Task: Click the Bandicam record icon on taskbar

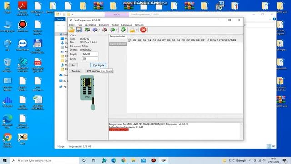Action: point(154,160)
